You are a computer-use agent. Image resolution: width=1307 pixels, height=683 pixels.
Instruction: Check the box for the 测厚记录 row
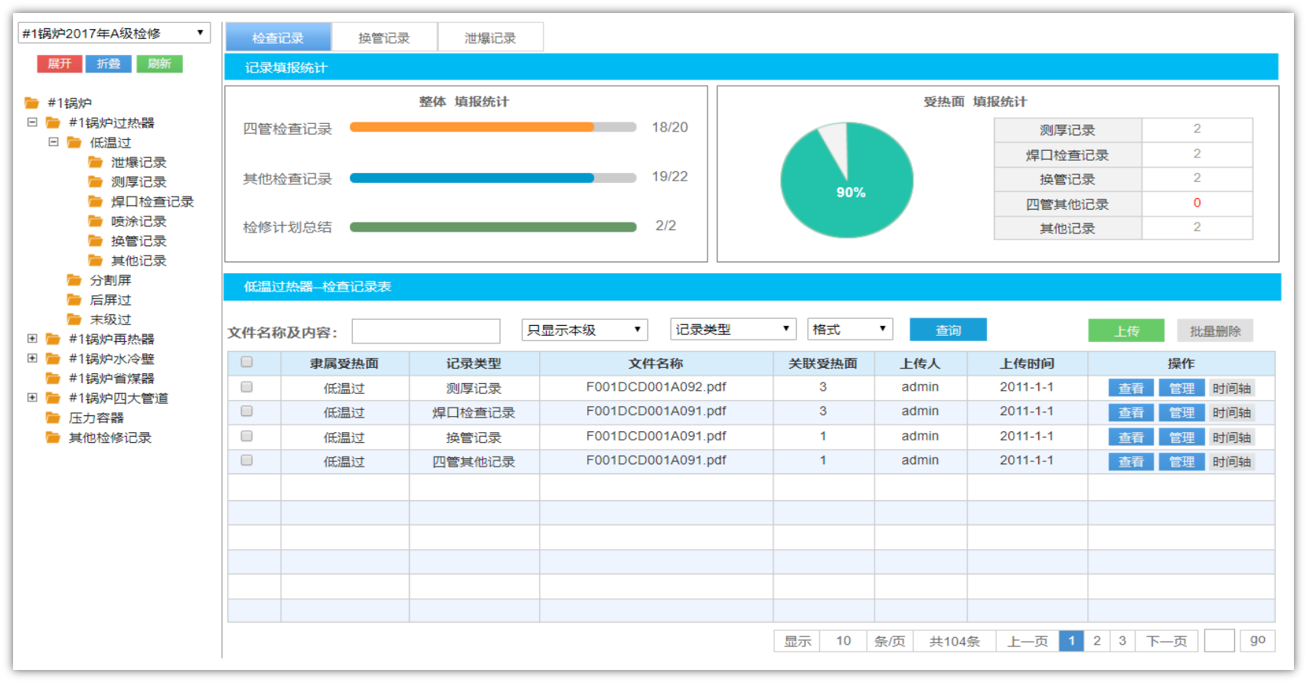tap(247, 387)
